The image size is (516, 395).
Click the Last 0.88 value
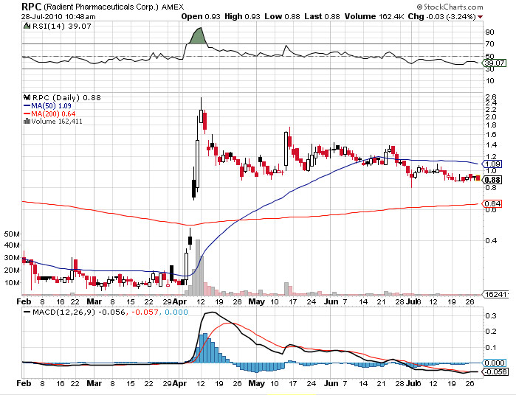click(322, 16)
